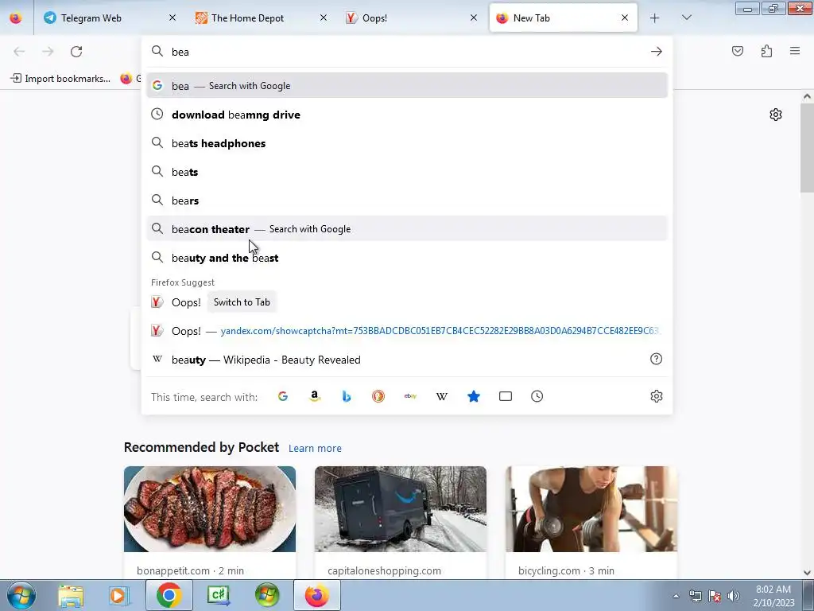
Task: Search this time with Amazon icon
Action: pos(315,396)
